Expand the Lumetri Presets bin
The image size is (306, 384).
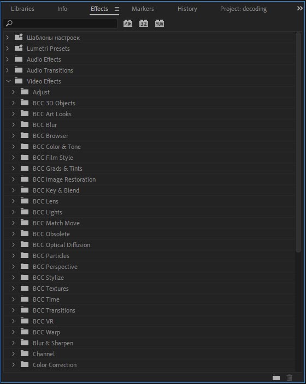(x=8, y=48)
